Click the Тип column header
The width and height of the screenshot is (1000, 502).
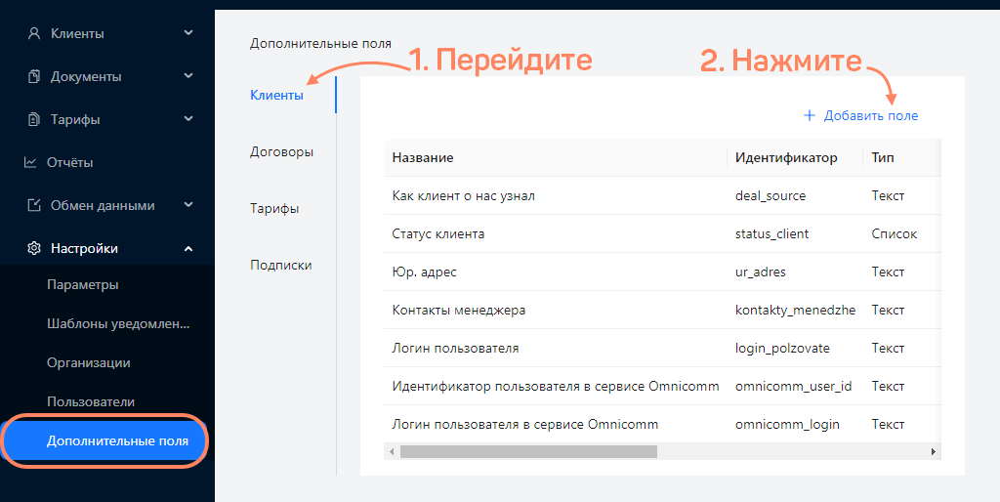pos(883,157)
